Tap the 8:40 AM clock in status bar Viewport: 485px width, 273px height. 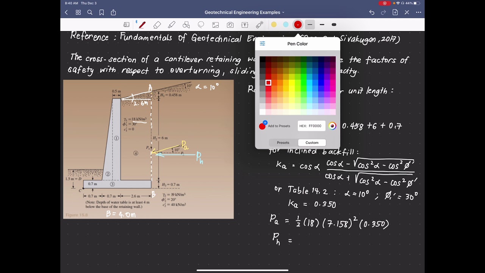72,3
